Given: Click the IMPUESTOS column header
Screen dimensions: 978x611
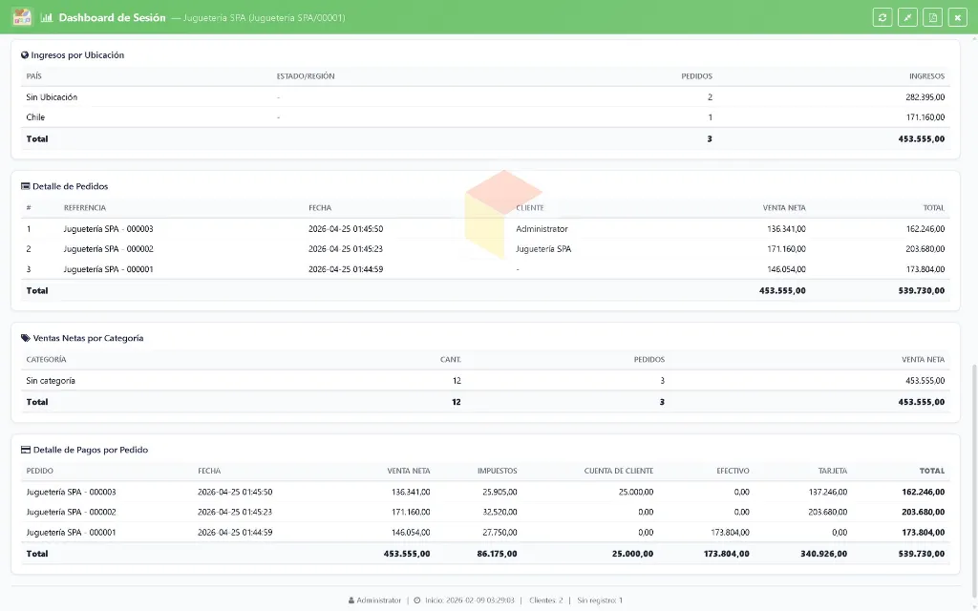Looking at the screenshot, I should click(x=497, y=471).
